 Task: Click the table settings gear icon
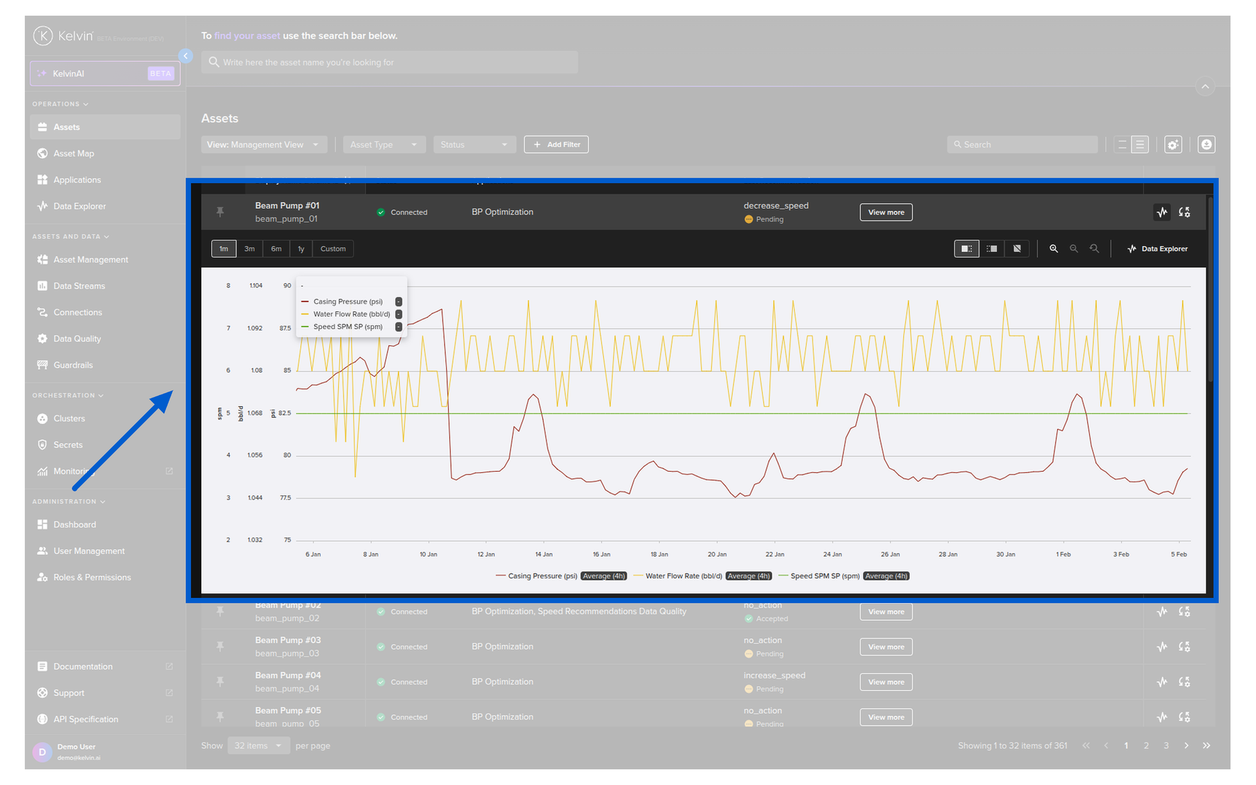pos(1173,145)
